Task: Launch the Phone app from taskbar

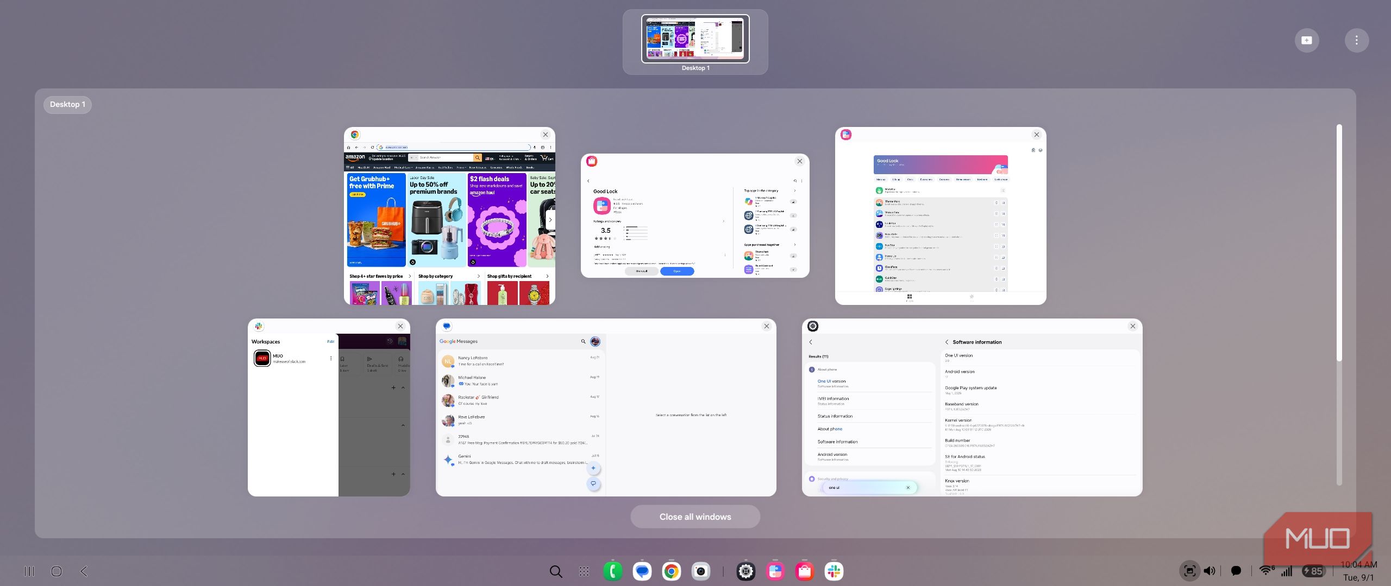Action: 613,571
